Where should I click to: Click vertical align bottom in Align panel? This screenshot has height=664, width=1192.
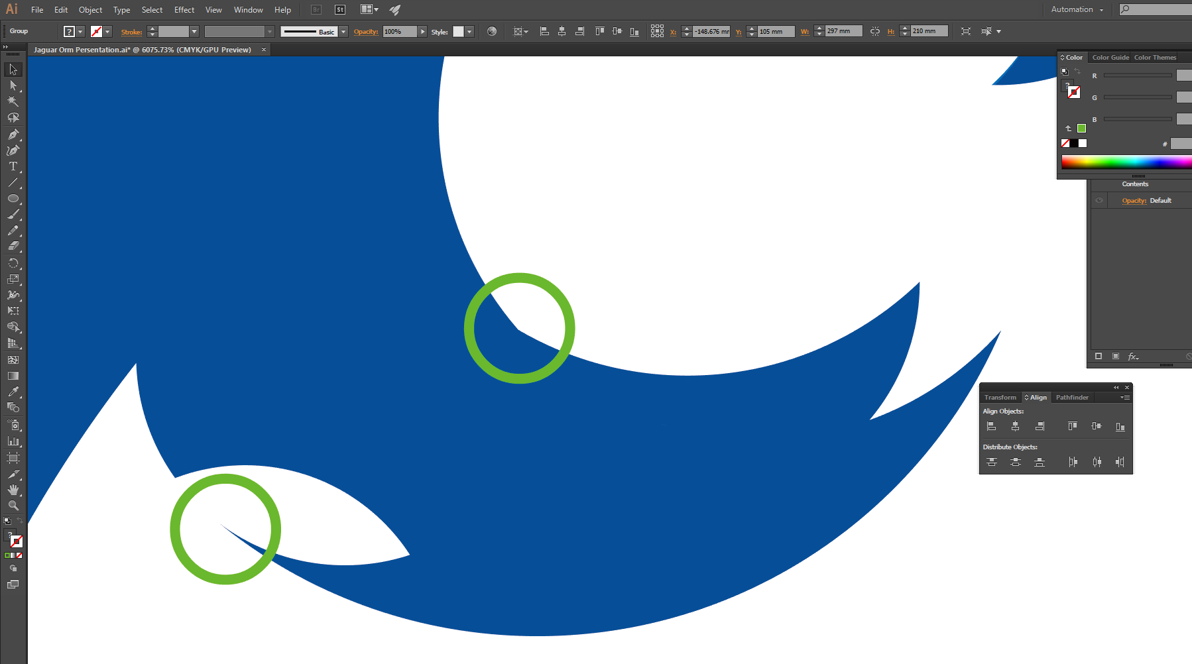pos(1120,426)
